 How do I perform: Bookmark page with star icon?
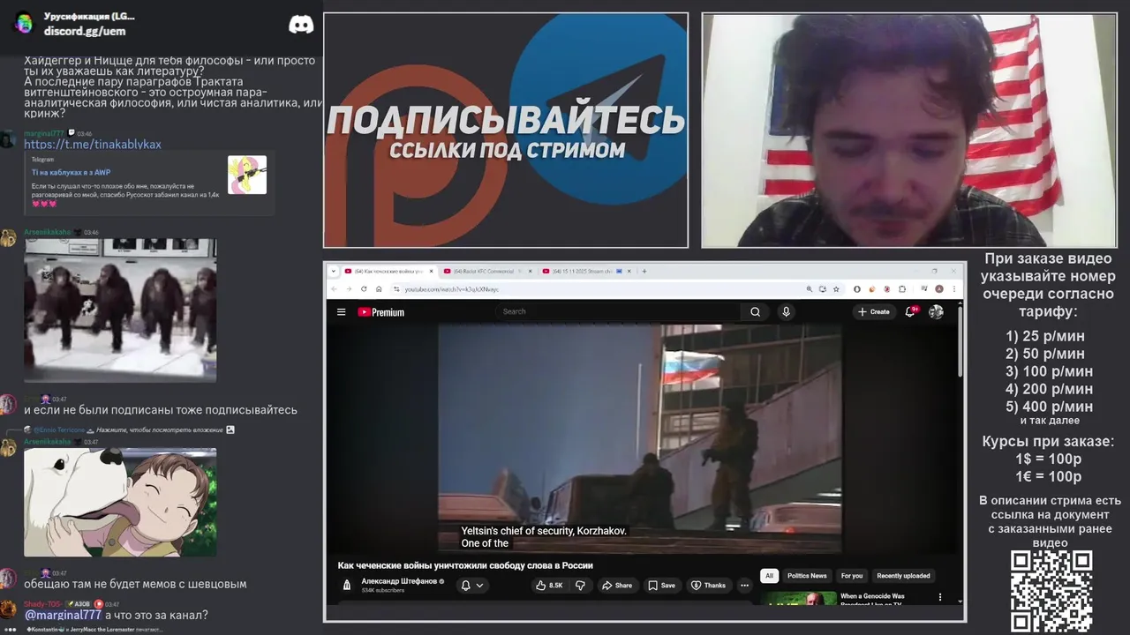coord(836,289)
